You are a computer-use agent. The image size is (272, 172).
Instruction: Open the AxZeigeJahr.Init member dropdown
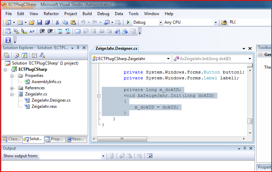[x=250, y=59]
